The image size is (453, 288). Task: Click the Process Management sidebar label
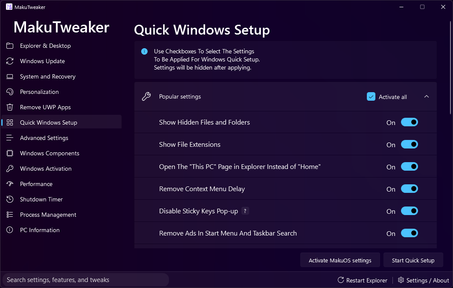pos(48,215)
